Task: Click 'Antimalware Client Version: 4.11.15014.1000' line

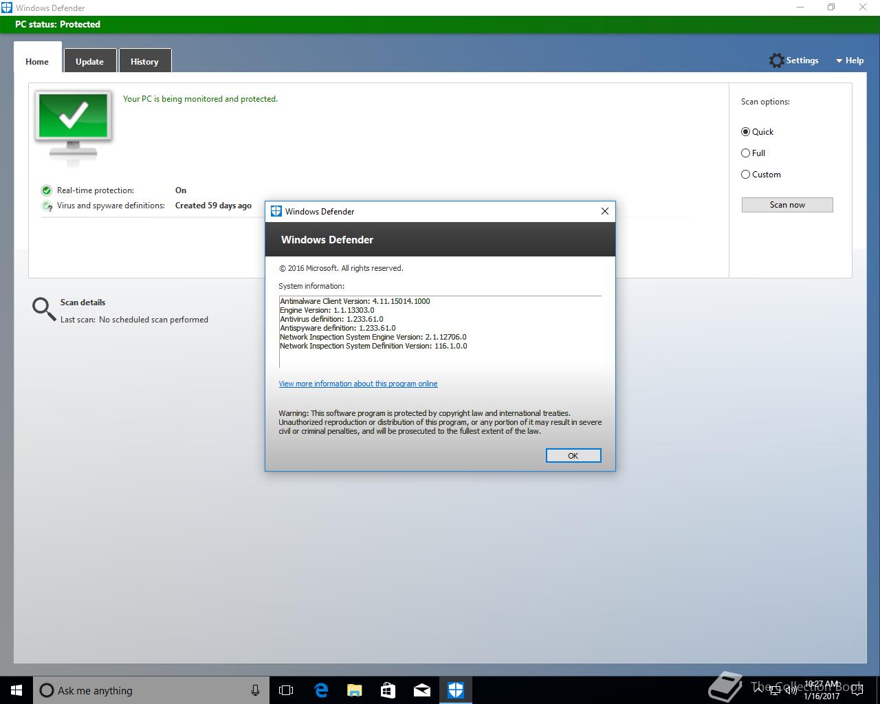Action: tap(355, 301)
